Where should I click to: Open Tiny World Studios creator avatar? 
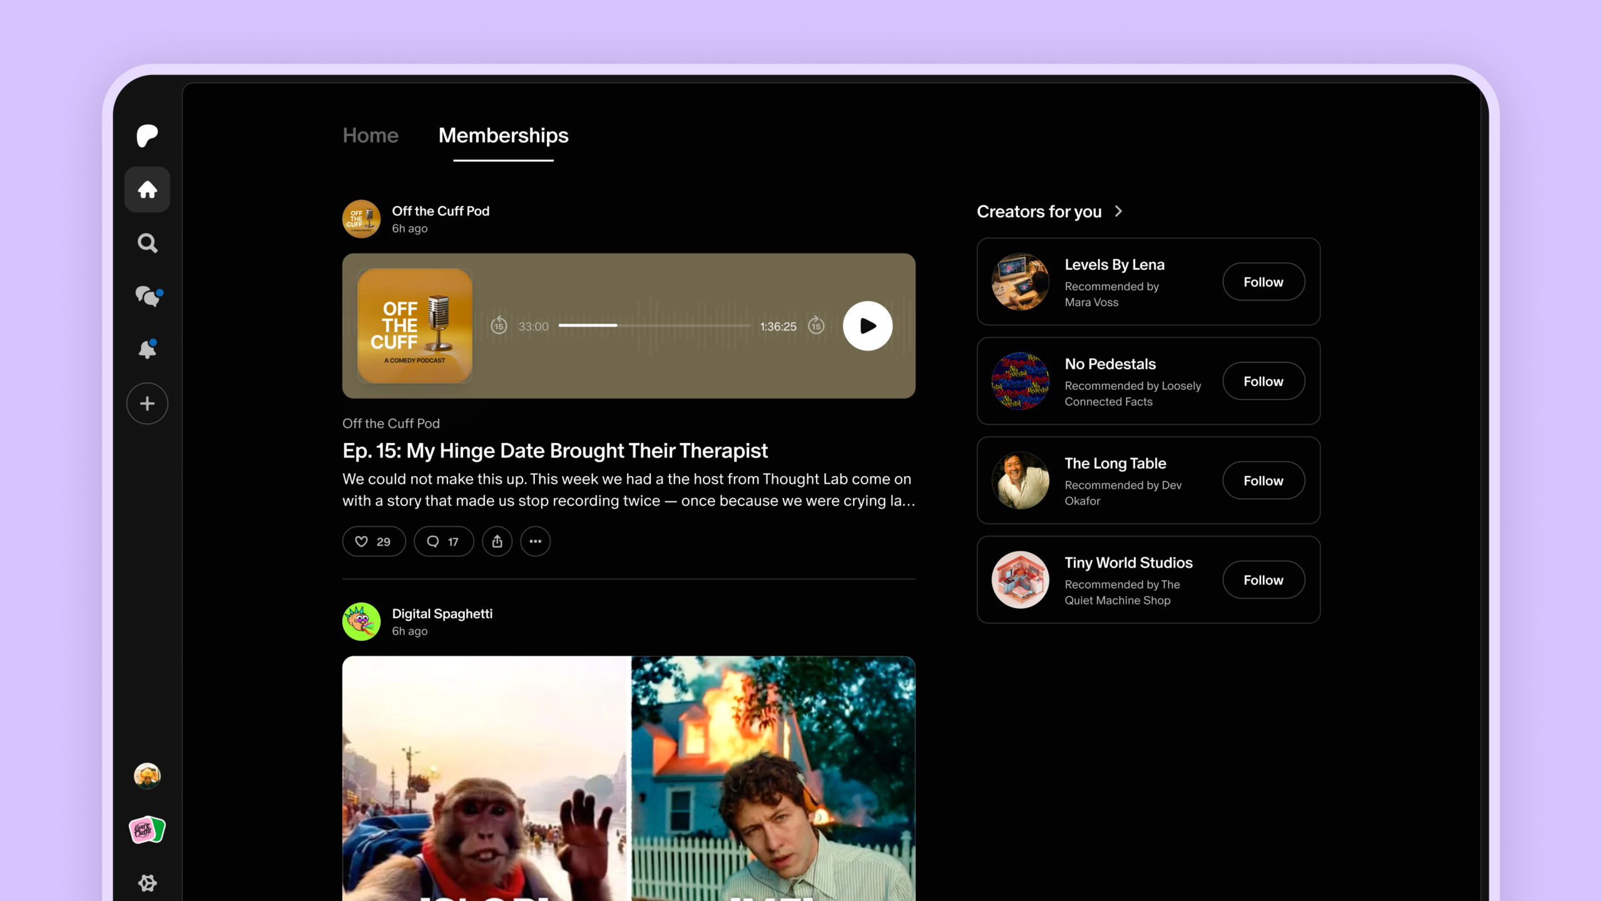tap(1020, 580)
